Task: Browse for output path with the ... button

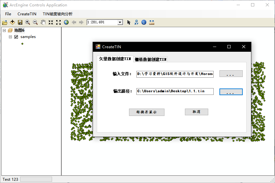Action: click(x=231, y=92)
